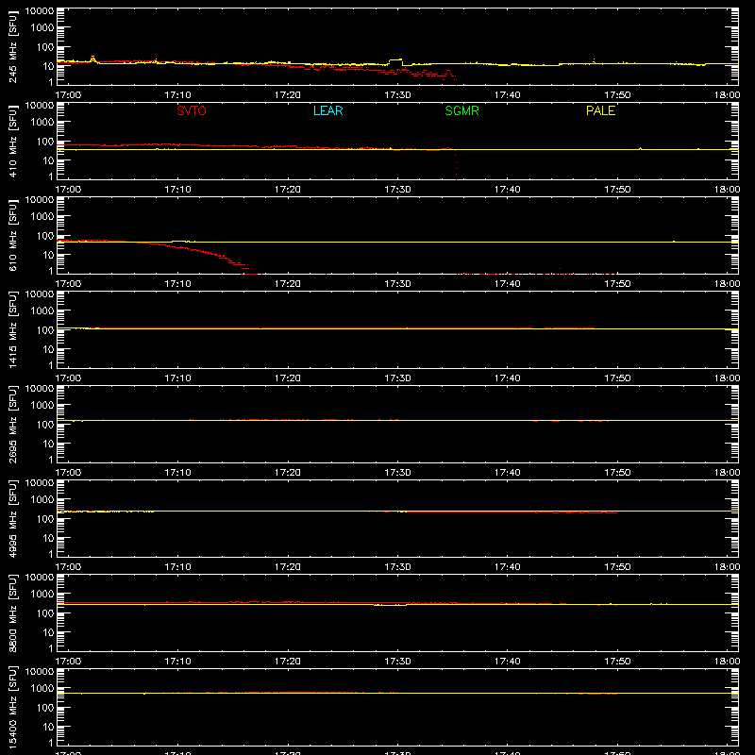Click the 1000 tick on the 2695 MHz axis
The image size is (755, 755).
tap(42, 406)
